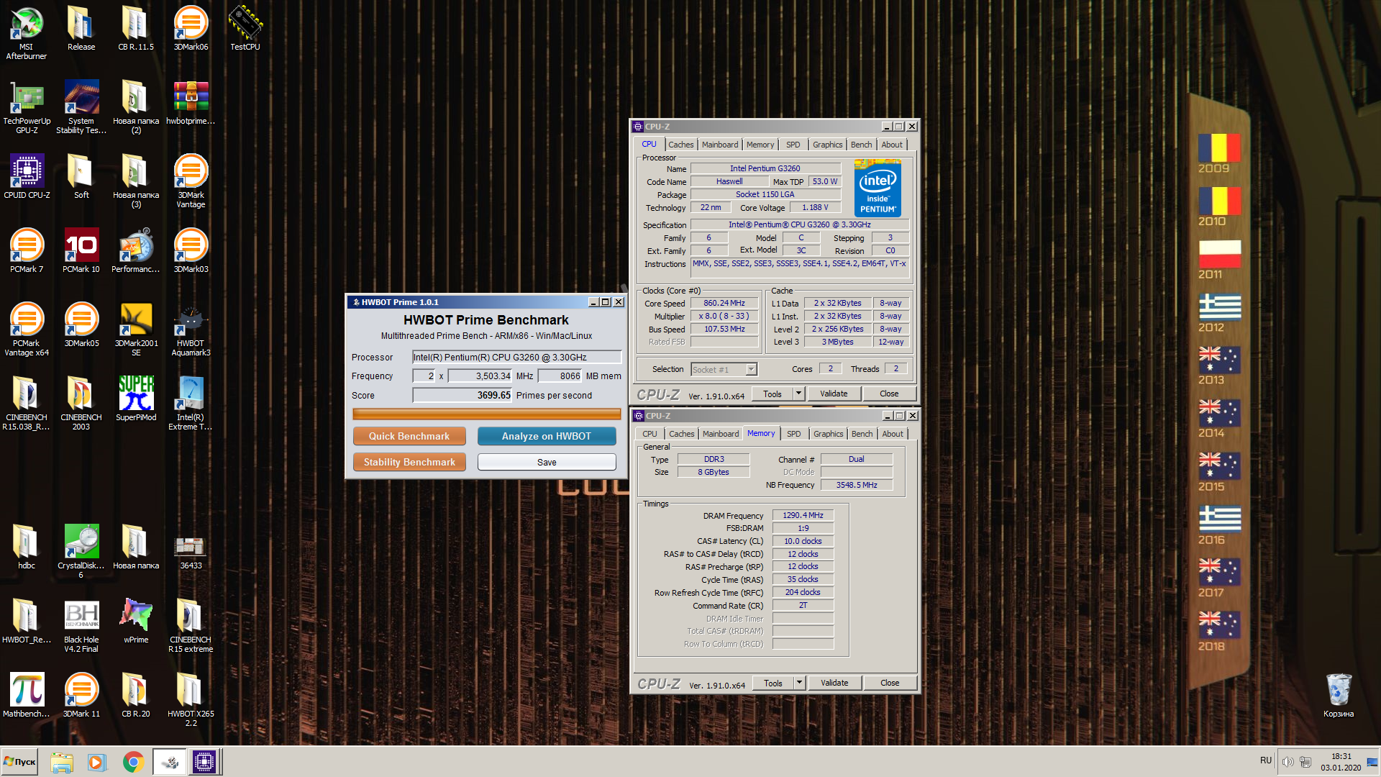Image resolution: width=1381 pixels, height=777 pixels.
Task: Launch Black Hole V4.2 Final icon
Action: 81,625
